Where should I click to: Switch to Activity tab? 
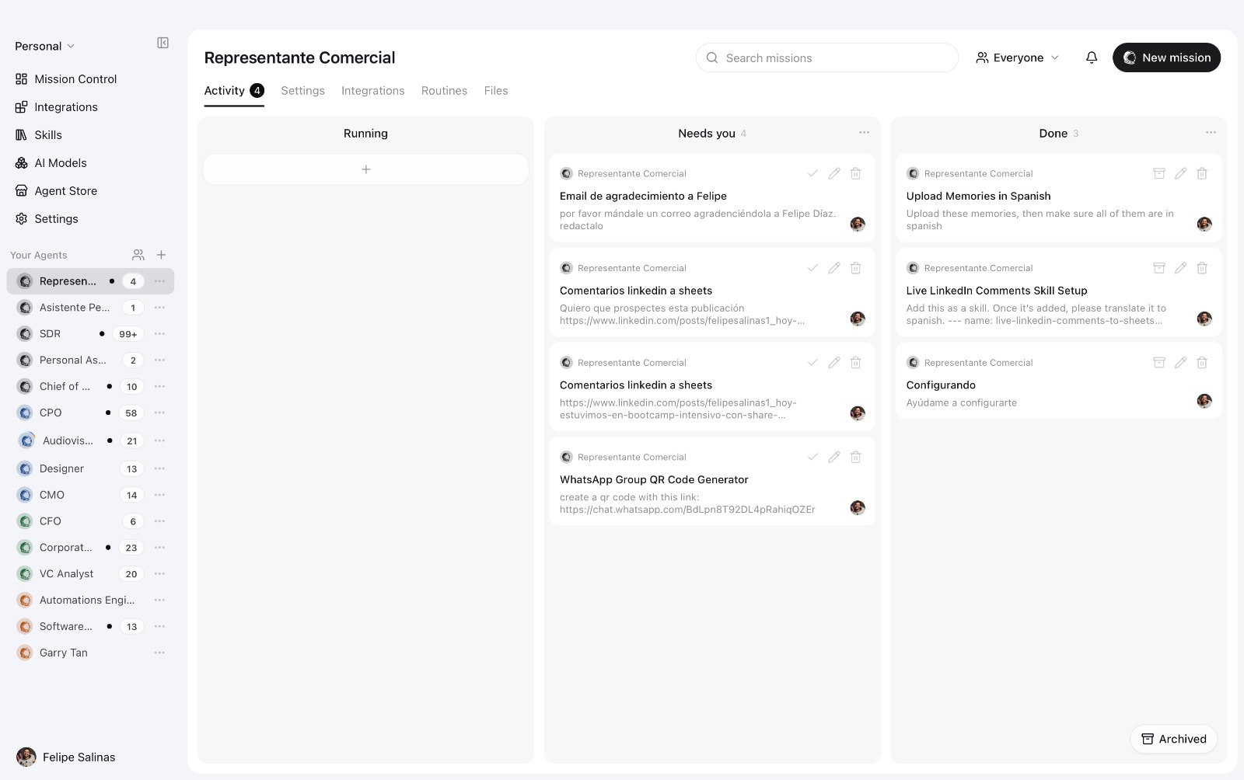coord(234,91)
